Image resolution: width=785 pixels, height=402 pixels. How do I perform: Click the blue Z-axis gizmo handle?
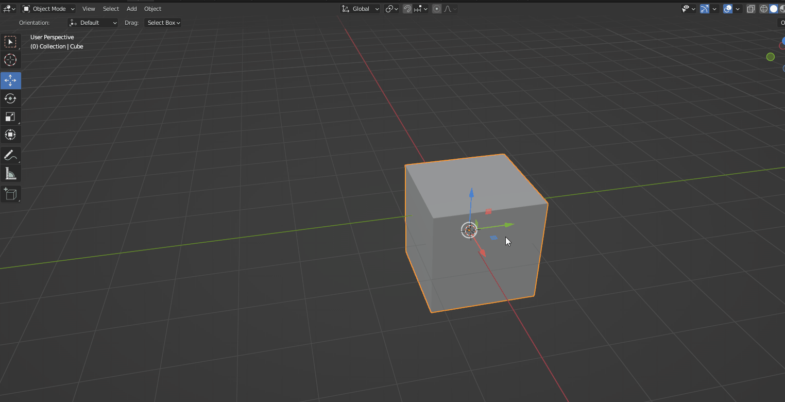(x=472, y=195)
